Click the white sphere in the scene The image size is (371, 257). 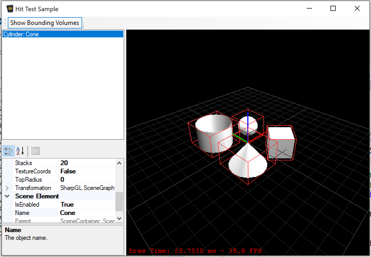tap(248, 125)
